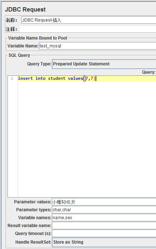Click the Parameter values field
The width and height of the screenshot is (156, 249).
click(104, 202)
